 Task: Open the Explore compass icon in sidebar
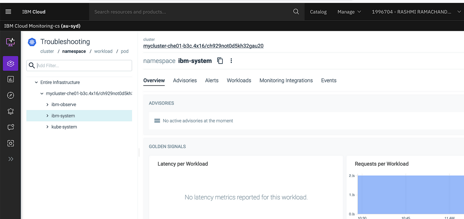11,95
